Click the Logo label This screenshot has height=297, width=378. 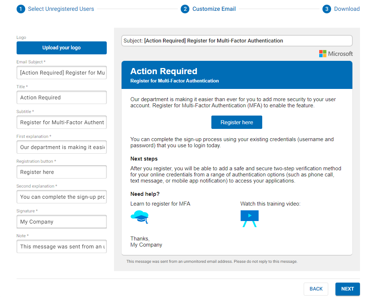[21, 37]
